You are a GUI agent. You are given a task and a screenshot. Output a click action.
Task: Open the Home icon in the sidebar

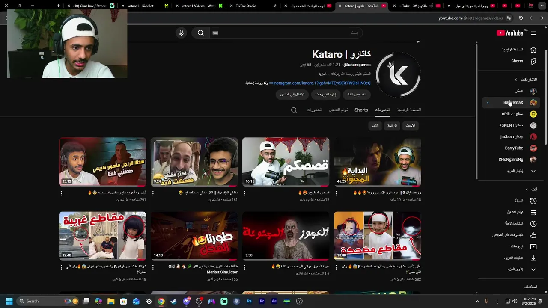pyautogui.click(x=533, y=50)
